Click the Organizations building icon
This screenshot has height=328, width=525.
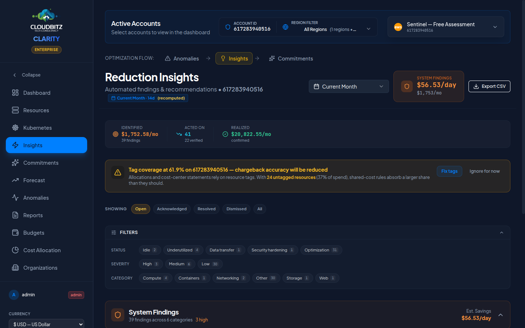click(x=15, y=268)
